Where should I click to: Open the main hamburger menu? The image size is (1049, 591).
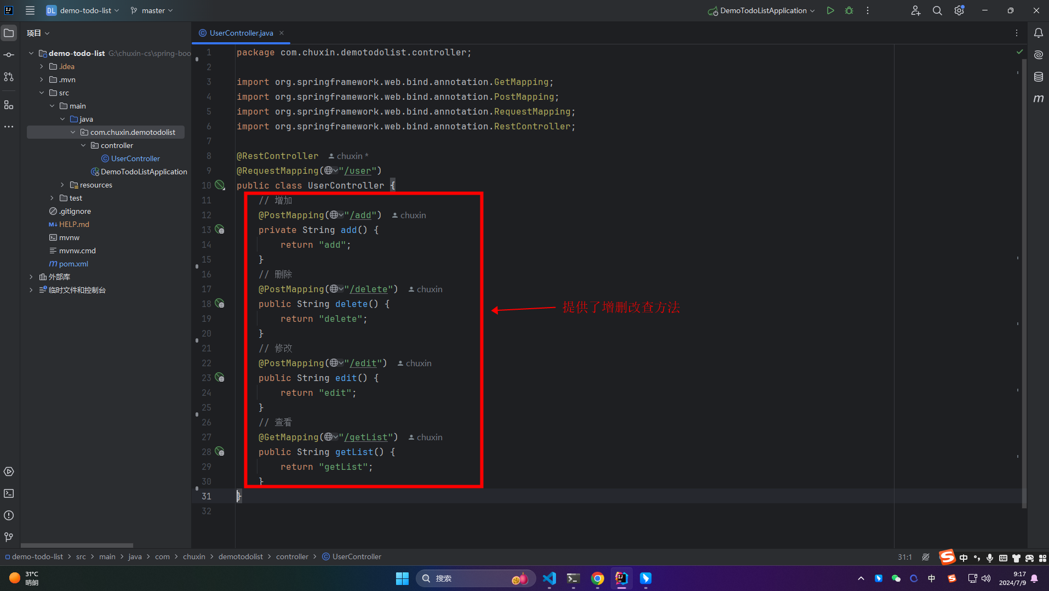[x=30, y=10]
